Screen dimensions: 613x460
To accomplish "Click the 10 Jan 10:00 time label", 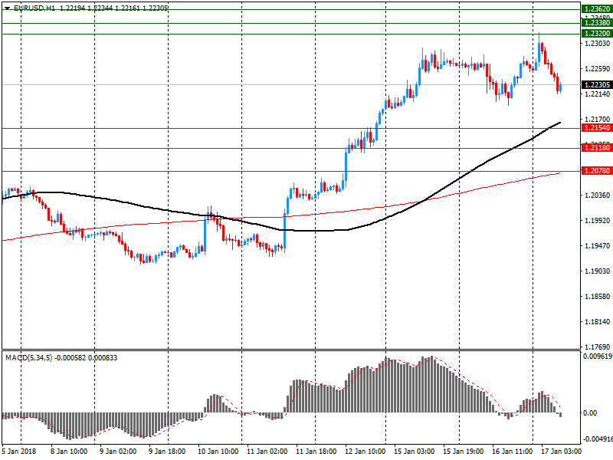I will [218, 452].
